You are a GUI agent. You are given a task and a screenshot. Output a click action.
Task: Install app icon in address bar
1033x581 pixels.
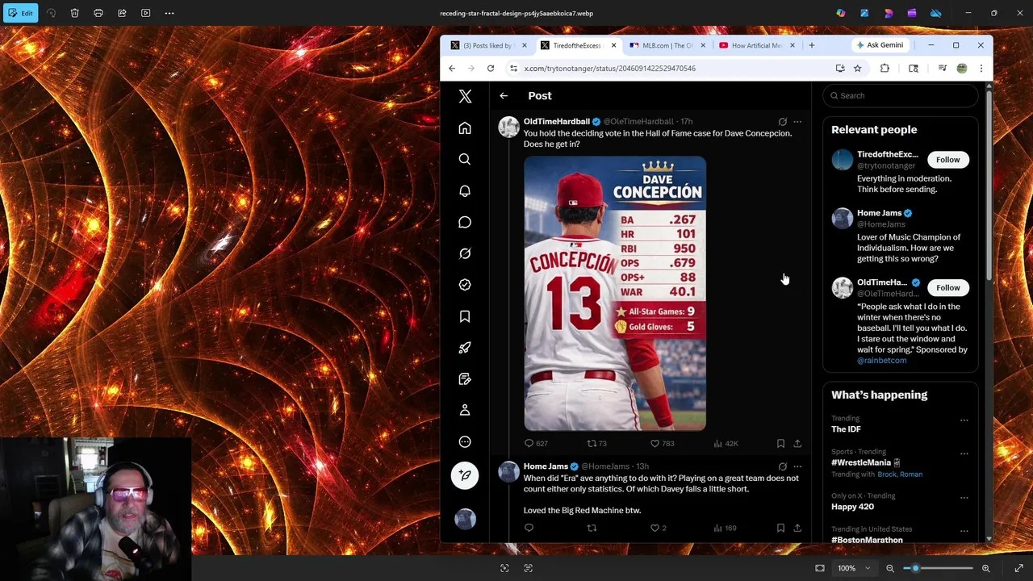840,69
